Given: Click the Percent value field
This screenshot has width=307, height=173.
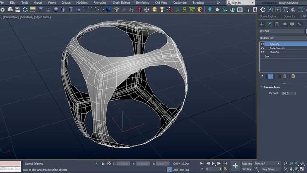Looking at the screenshot, I should tap(287, 93).
